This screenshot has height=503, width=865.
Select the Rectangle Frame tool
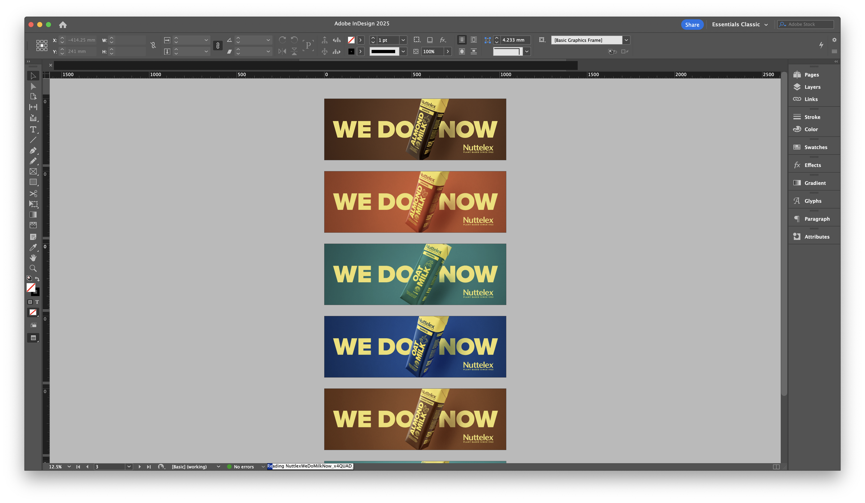tap(33, 172)
